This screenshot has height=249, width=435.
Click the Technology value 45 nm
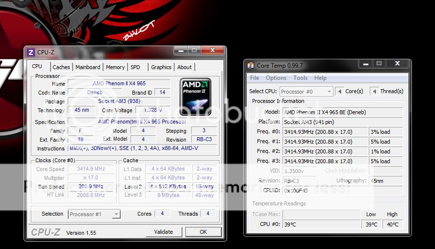(82, 110)
